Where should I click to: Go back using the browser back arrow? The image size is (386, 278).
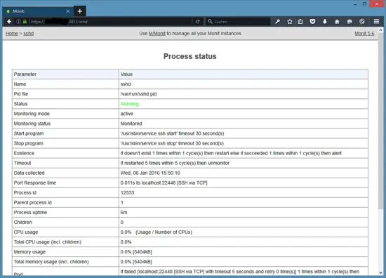point(9,22)
